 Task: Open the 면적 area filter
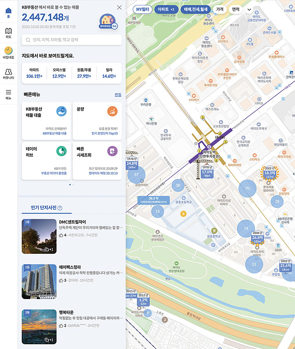[236, 9]
